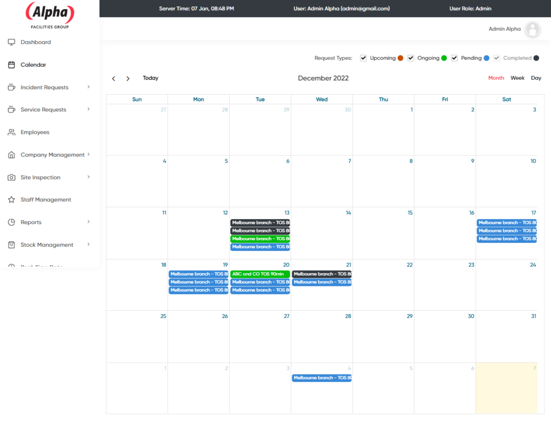Toggle the Ongoing request type checkbox

tap(411, 58)
